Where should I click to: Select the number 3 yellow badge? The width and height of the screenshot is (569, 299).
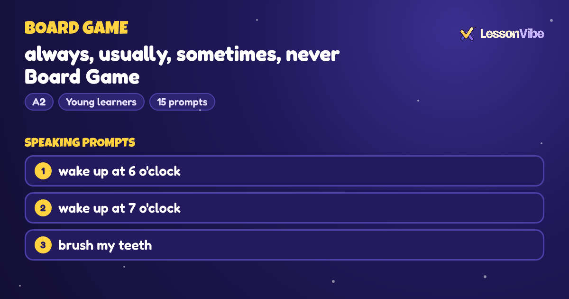[43, 245]
